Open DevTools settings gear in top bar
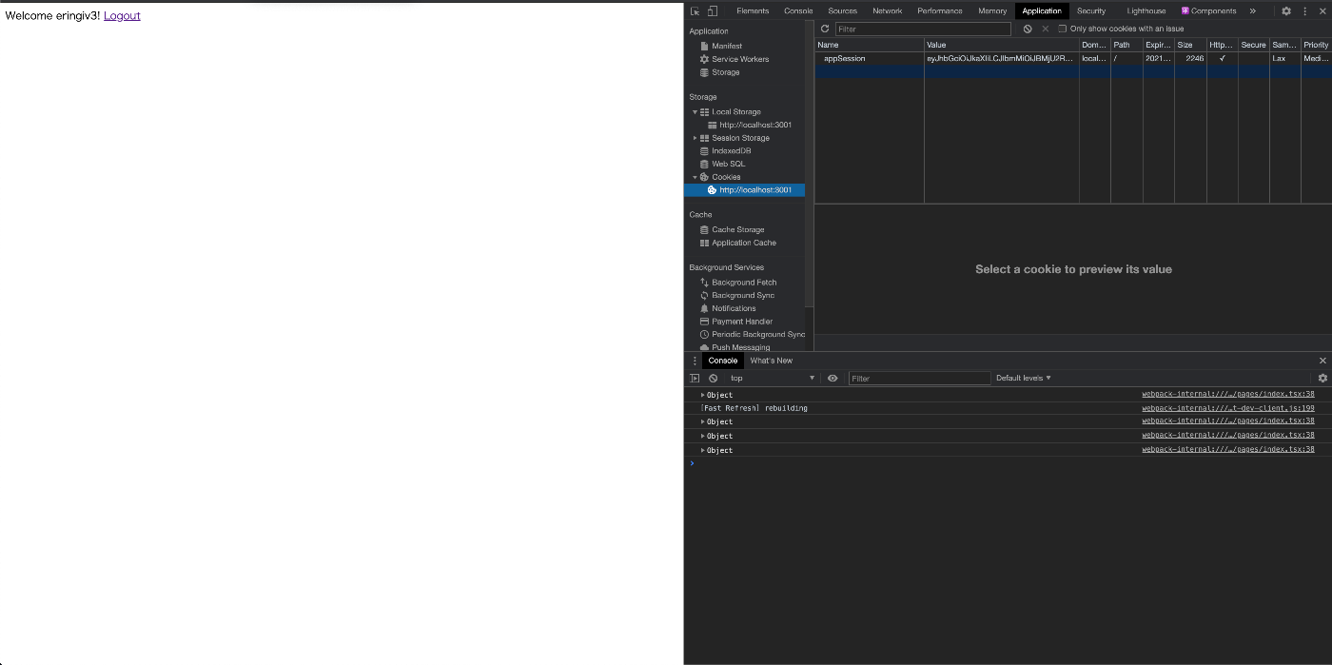 pos(1286,11)
